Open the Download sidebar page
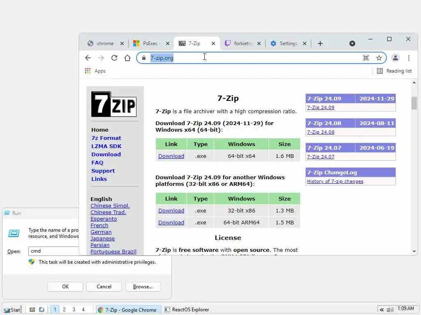The height and width of the screenshot is (315, 421). [106, 154]
